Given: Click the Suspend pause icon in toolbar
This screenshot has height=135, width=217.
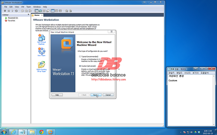Looking at the screenshot, I should point(9,11).
